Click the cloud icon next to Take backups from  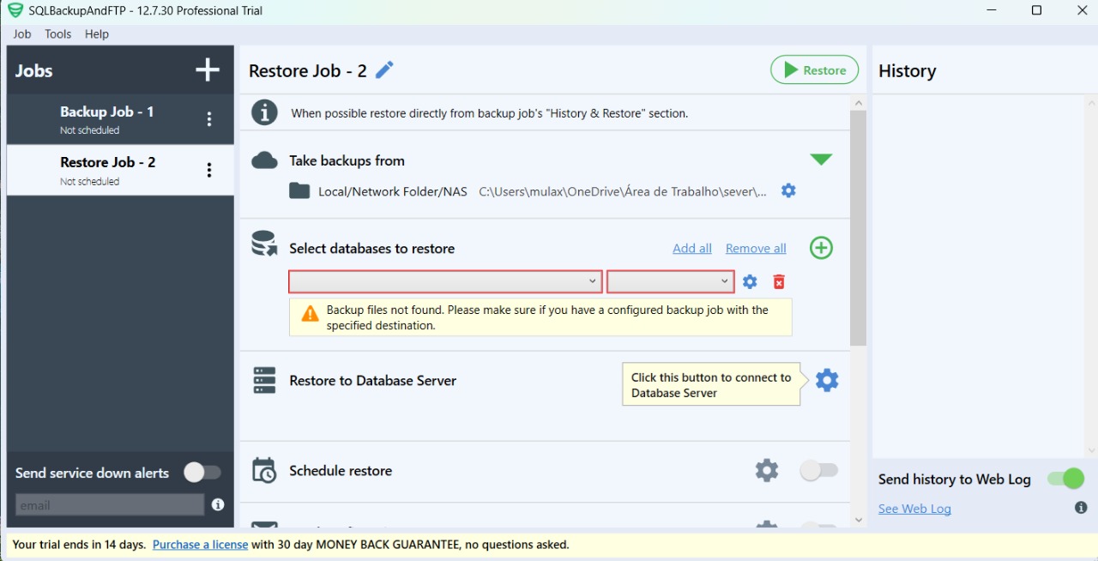click(265, 160)
